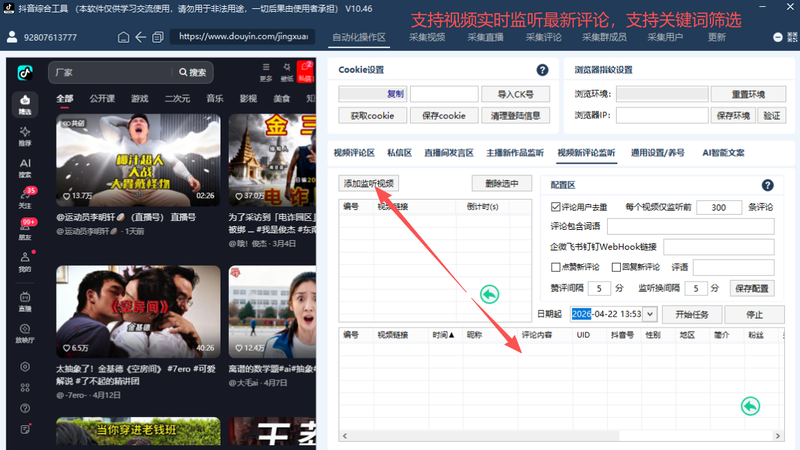Switch to the 采集直播 tab

[485, 37]
